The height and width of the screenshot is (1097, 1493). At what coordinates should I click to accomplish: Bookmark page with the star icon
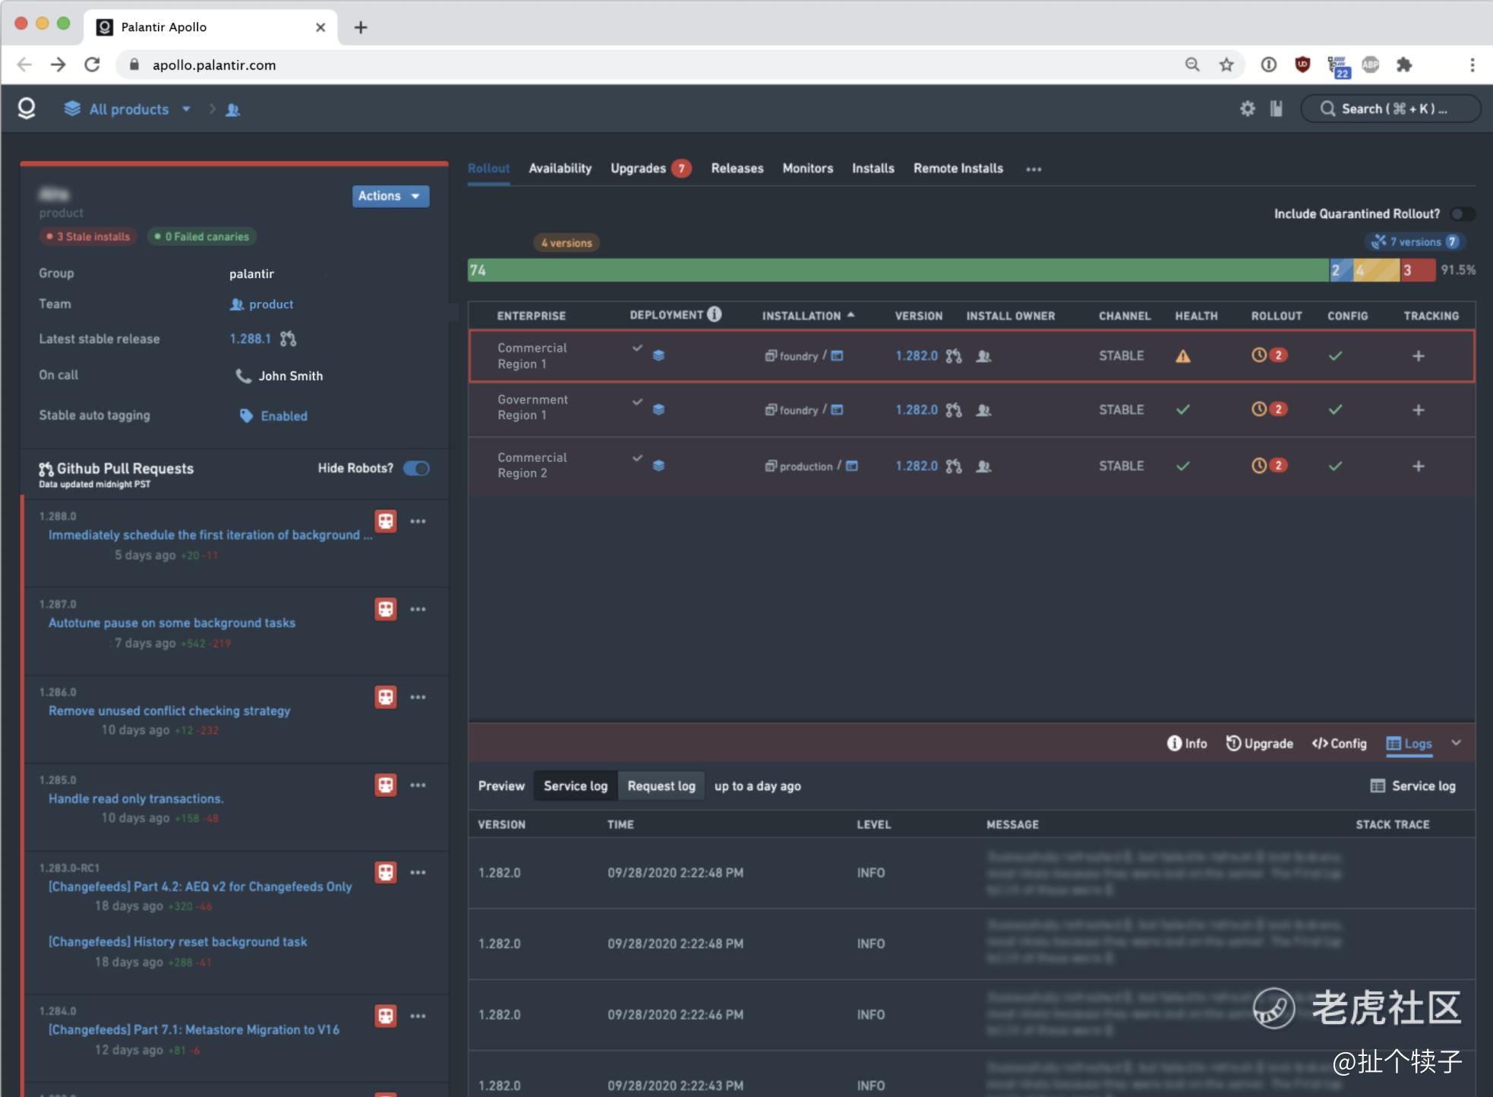click(x=1226, y=65)
